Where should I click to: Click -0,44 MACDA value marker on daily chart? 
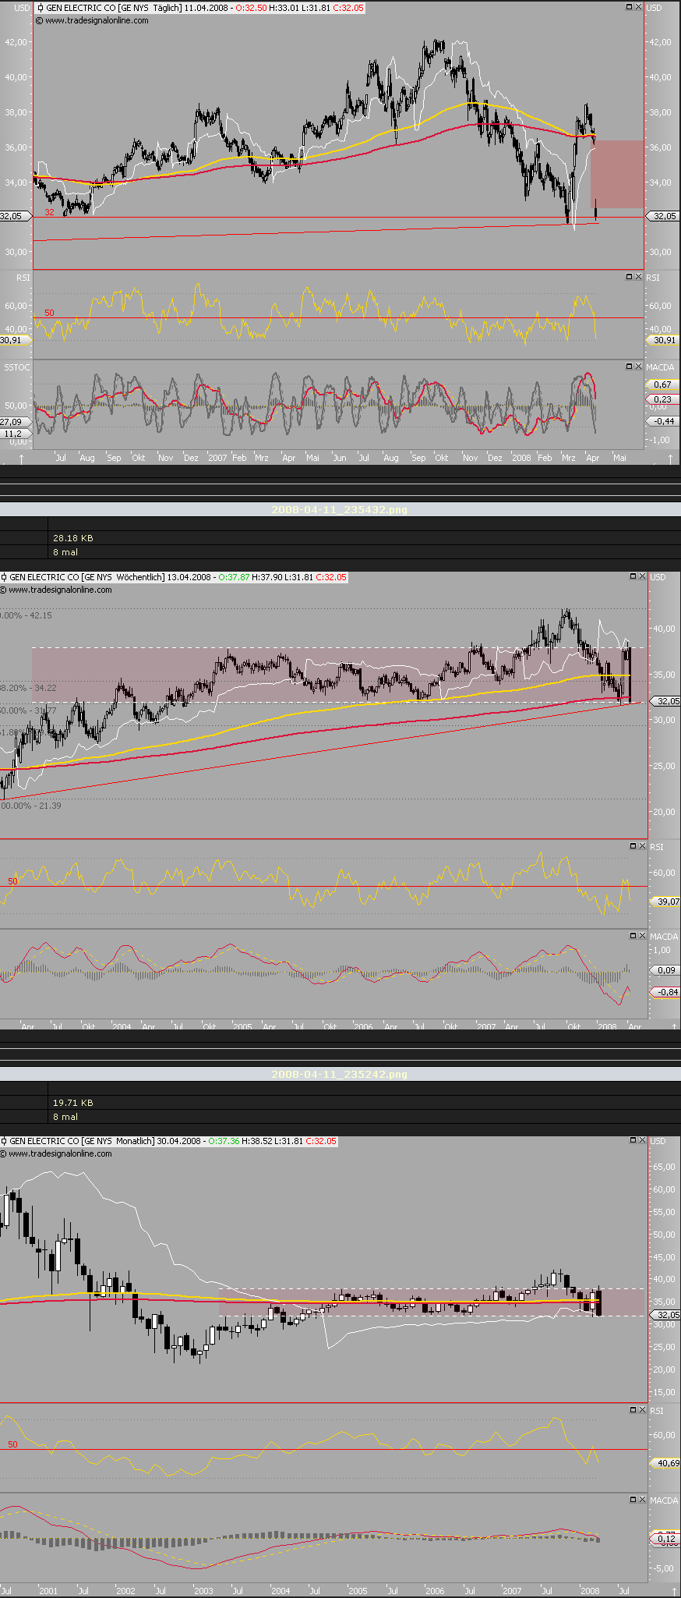coord(664,421)
